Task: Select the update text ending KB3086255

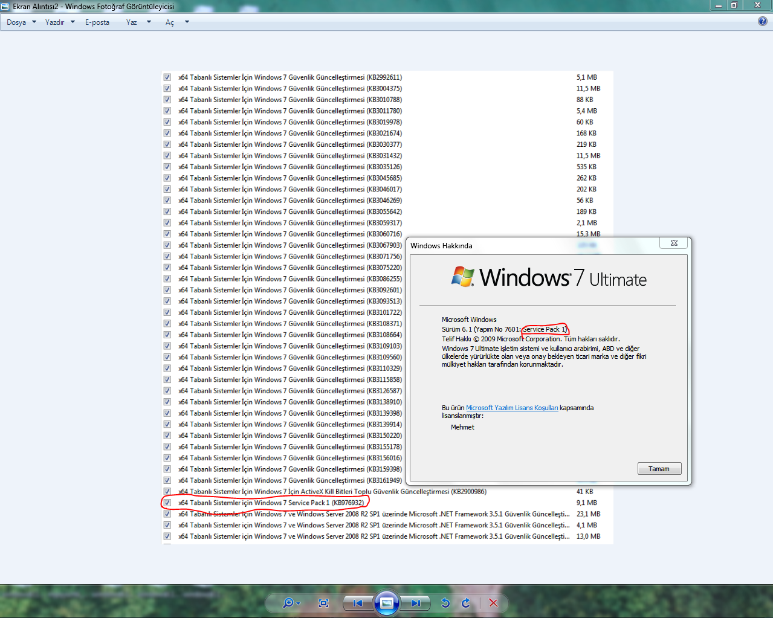Action: (x=290, y=279)
